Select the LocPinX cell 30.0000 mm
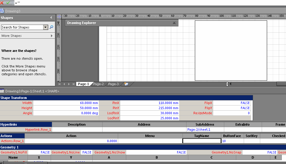 click(150, 113)
